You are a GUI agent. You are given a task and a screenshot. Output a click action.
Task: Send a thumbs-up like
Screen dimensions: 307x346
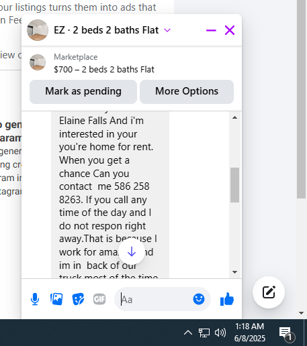point(227,299)
